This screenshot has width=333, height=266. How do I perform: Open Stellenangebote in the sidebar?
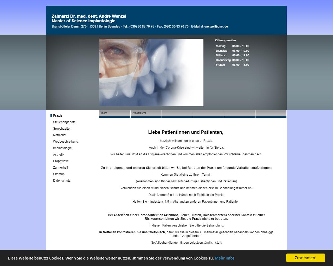pos(64,122)
